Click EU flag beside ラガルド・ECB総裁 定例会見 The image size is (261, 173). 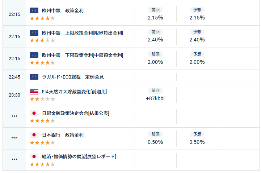pos(34,77)
